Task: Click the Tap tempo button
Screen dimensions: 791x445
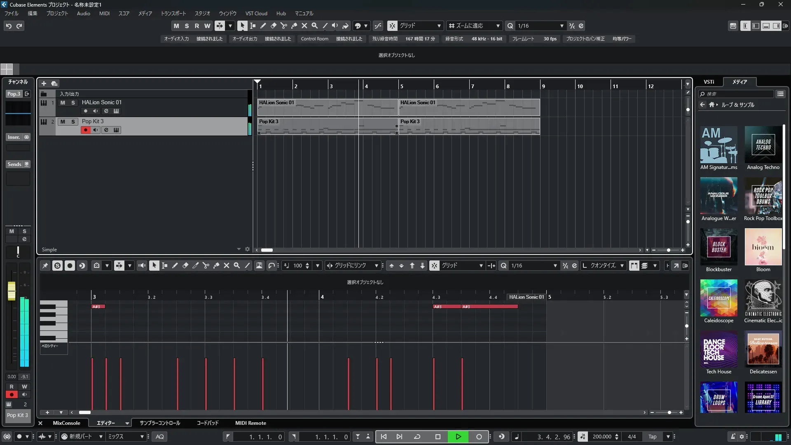Action: 652,437
